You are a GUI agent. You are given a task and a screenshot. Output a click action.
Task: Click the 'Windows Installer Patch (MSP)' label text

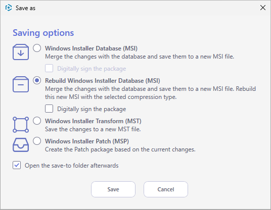87,141
